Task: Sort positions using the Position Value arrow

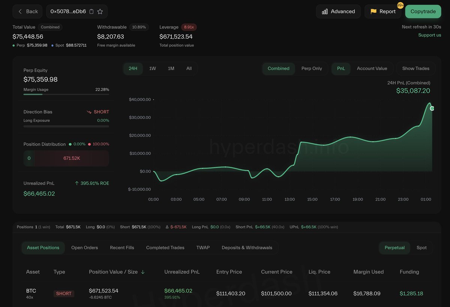Action: 143,272
